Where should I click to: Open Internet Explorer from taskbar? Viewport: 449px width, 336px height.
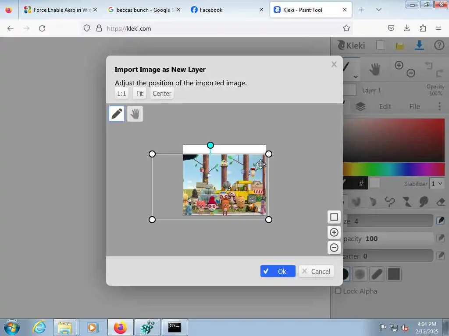tap(39, 327)
